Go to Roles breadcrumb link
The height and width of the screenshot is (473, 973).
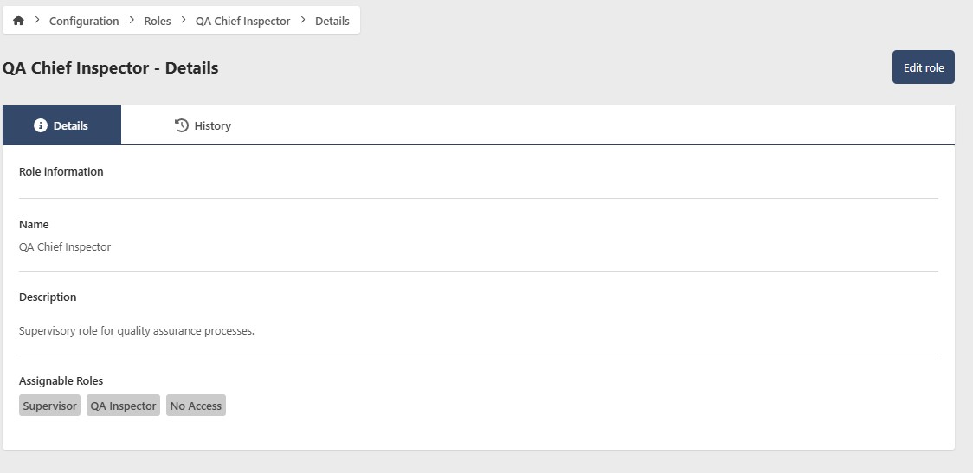pos(158,21)
